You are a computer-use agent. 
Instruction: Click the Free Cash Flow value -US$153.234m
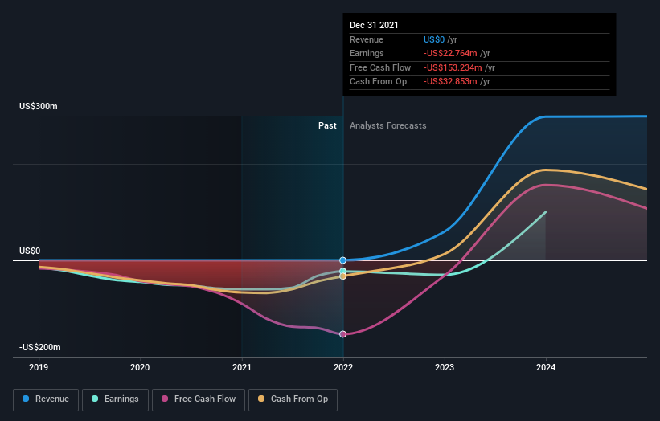[453, 67]
